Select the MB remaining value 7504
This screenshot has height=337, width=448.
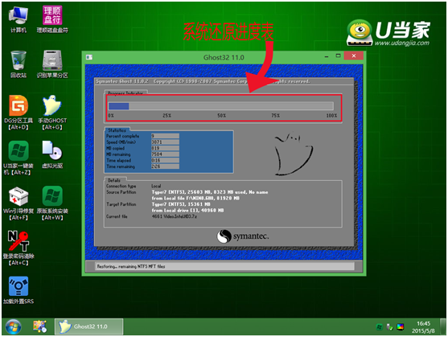[x=165, y=154]
